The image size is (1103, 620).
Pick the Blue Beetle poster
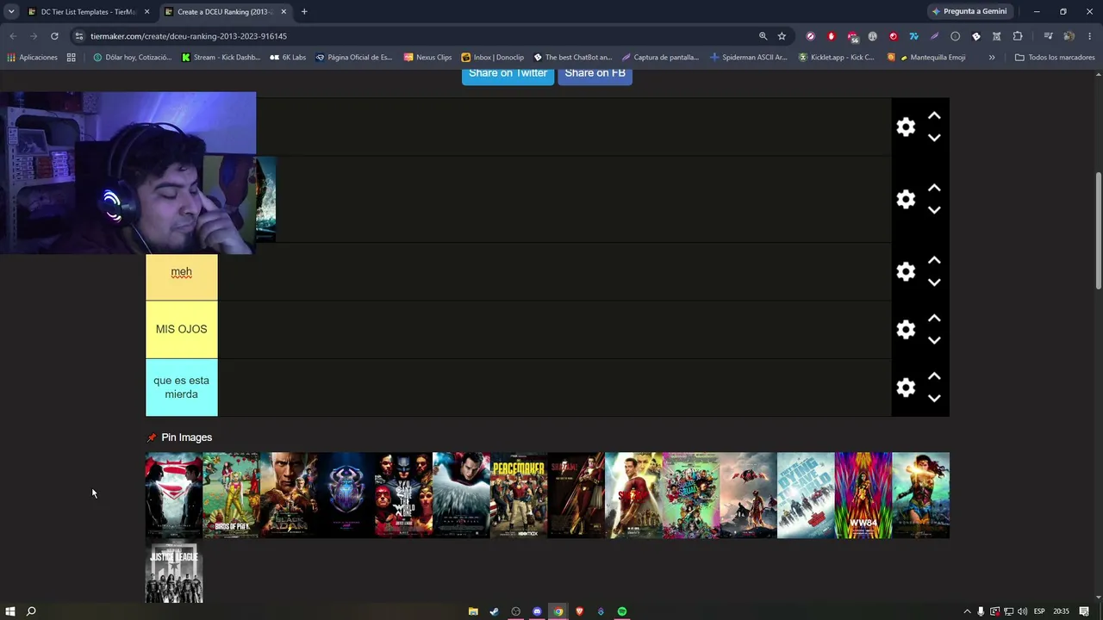click(346, 496)
